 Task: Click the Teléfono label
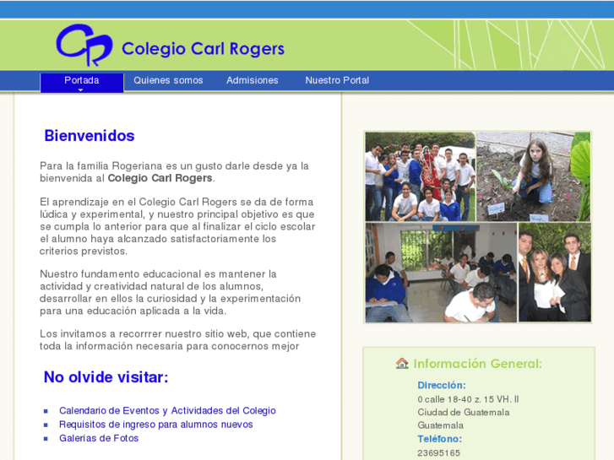[439, 439]
